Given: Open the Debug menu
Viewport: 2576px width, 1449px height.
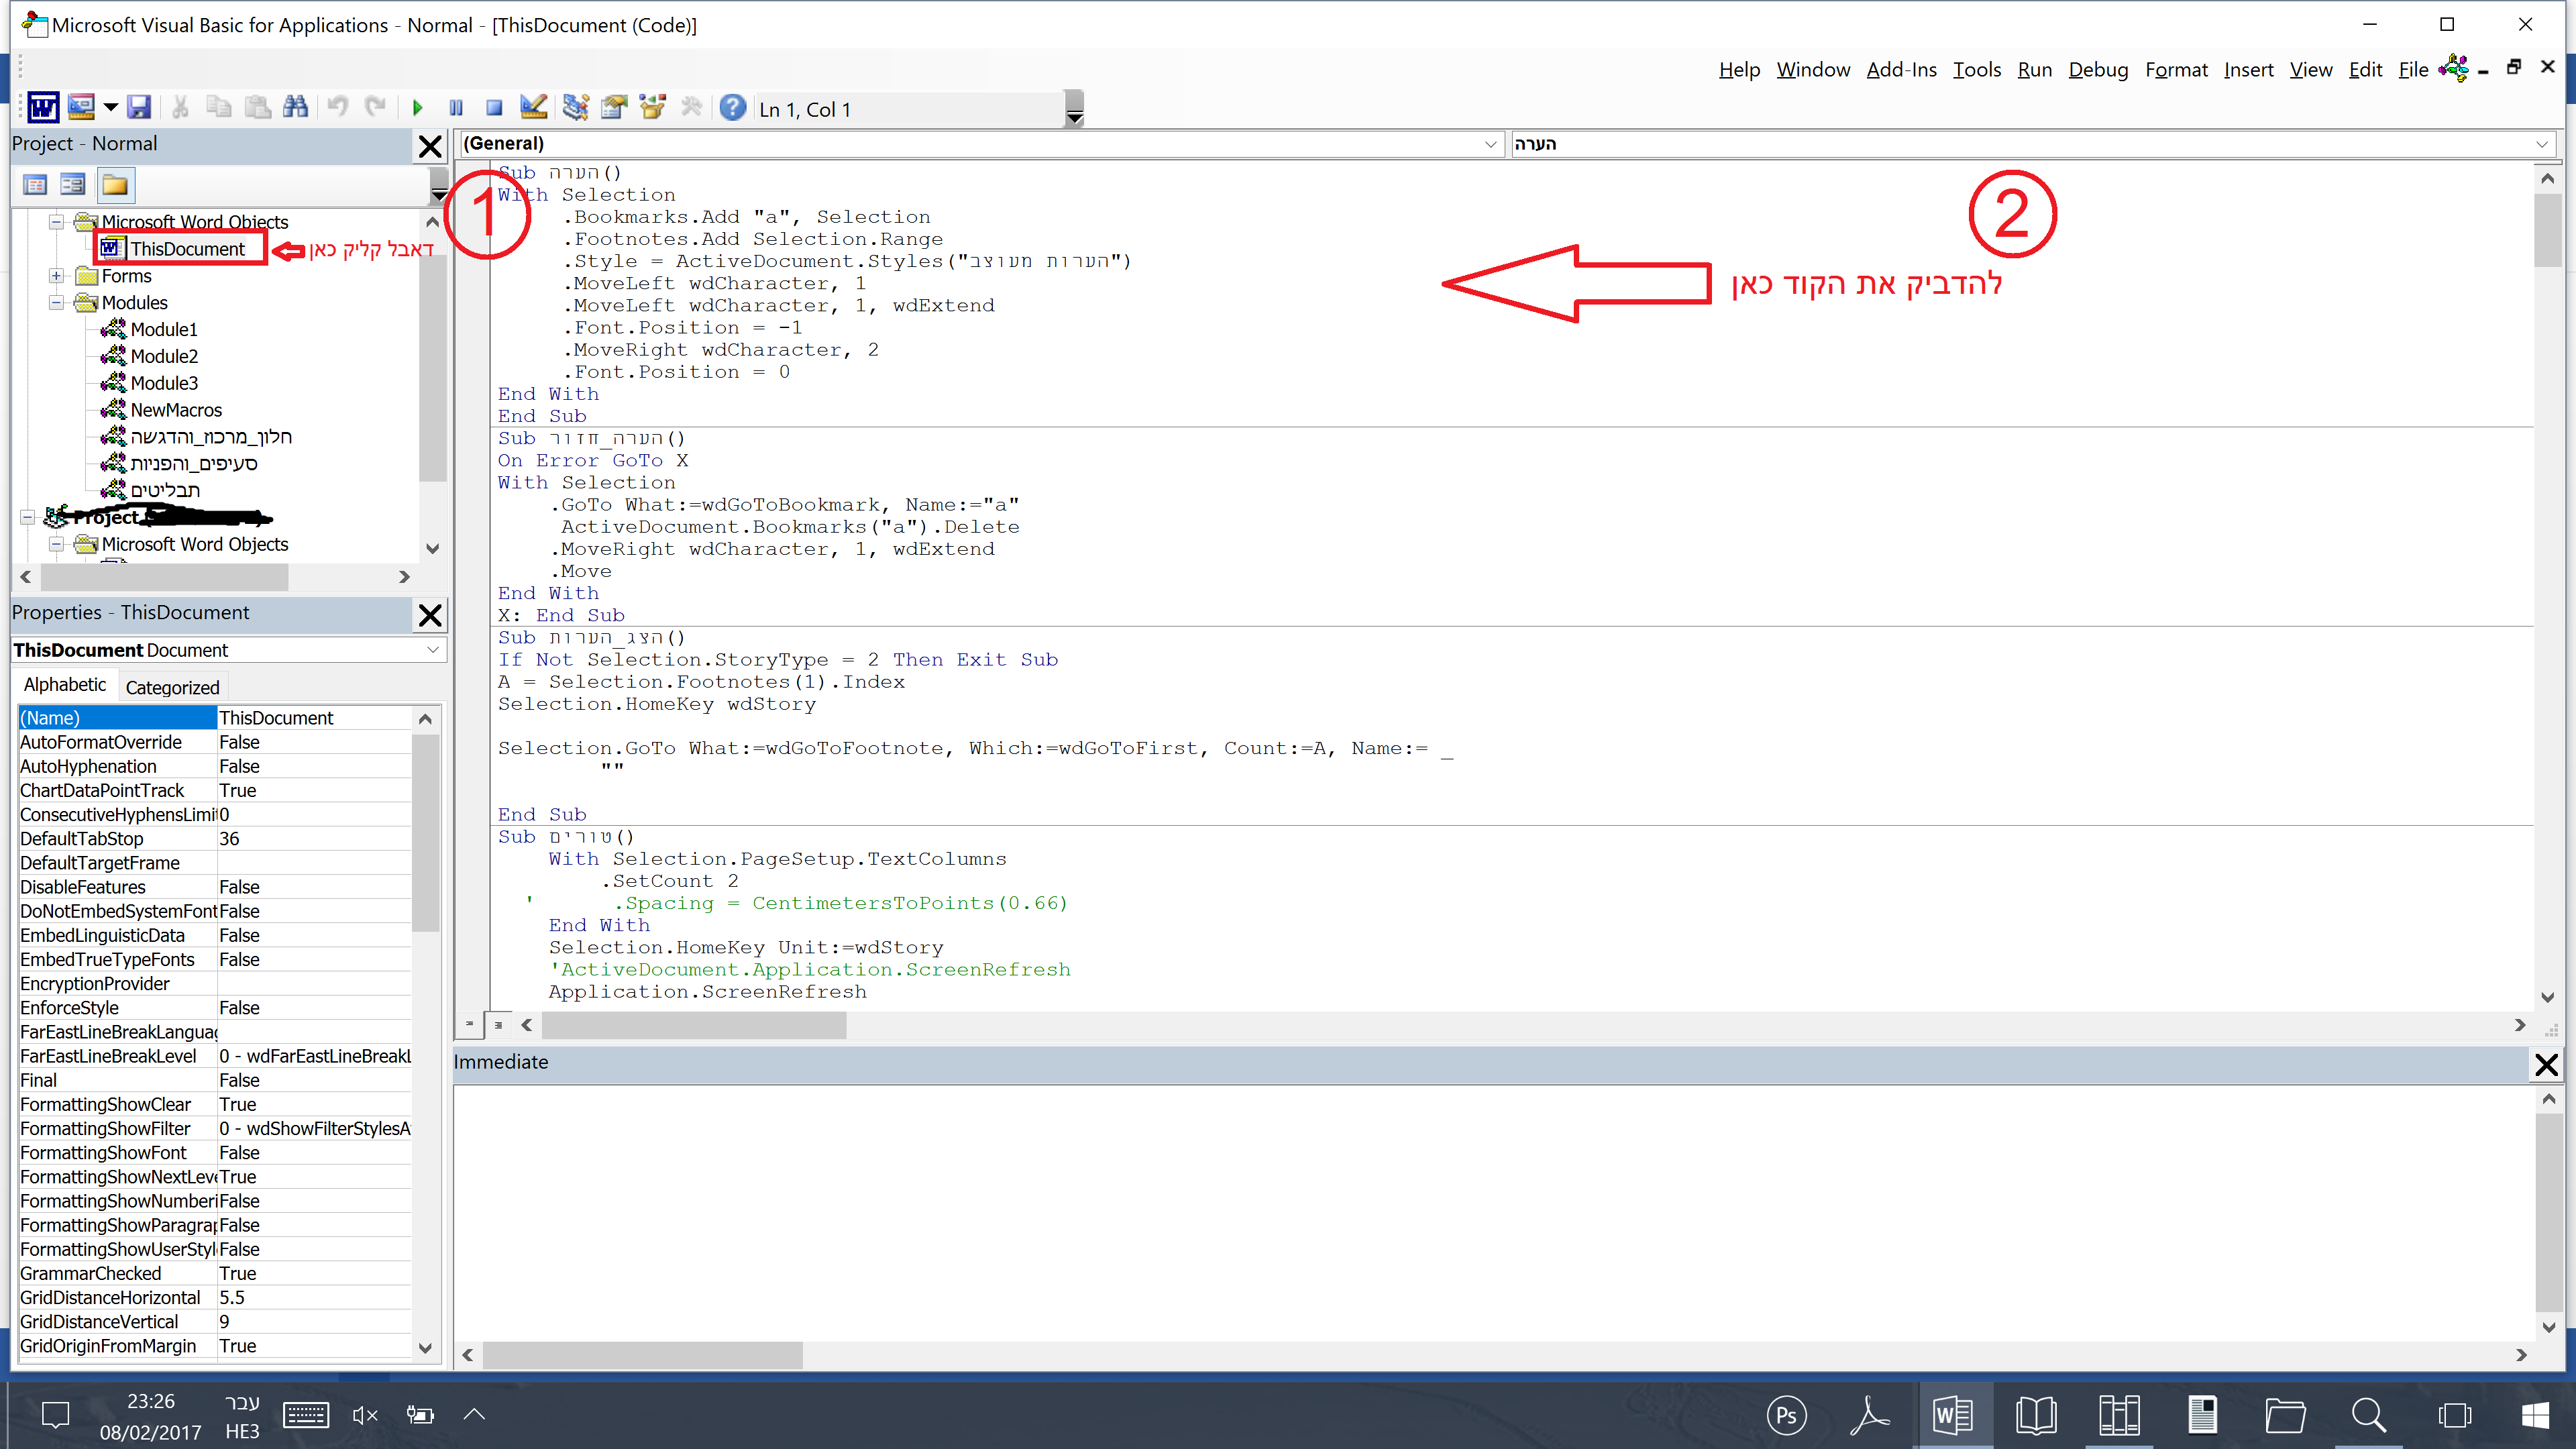Looking at the screenshot, I should pos(2098,70).
